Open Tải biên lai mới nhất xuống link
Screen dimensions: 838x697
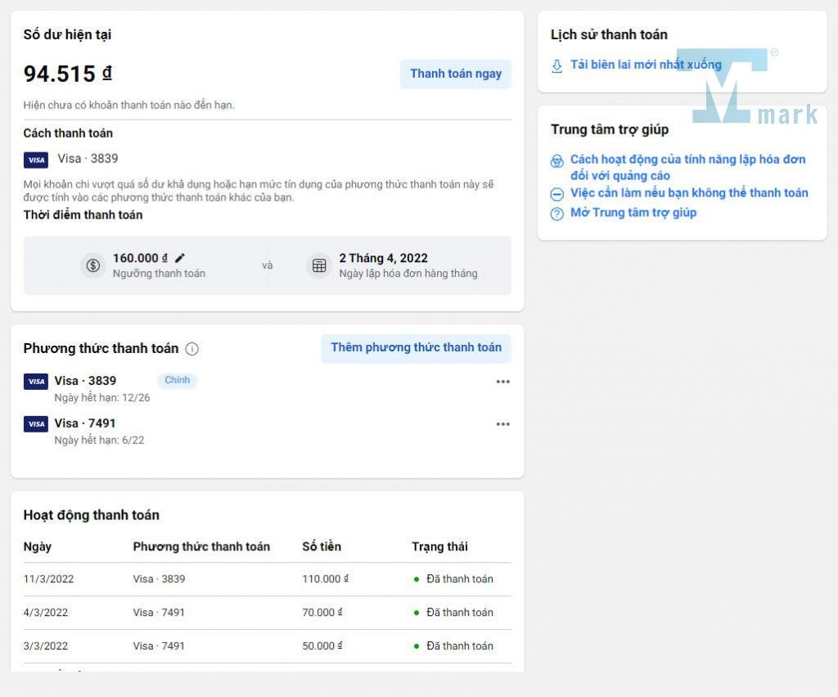pos(646,65)
